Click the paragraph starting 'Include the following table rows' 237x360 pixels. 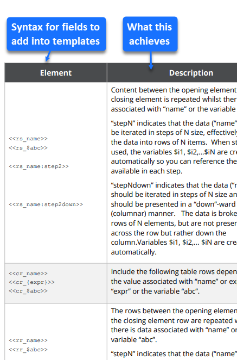[174, 281]
